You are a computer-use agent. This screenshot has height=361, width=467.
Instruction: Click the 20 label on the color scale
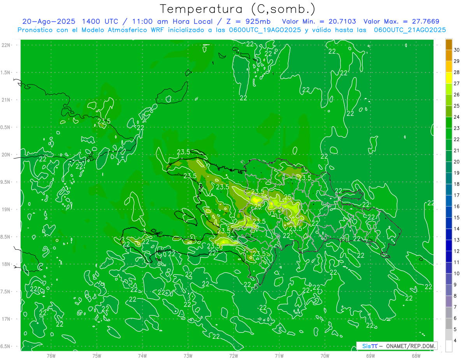pos(457,162)
